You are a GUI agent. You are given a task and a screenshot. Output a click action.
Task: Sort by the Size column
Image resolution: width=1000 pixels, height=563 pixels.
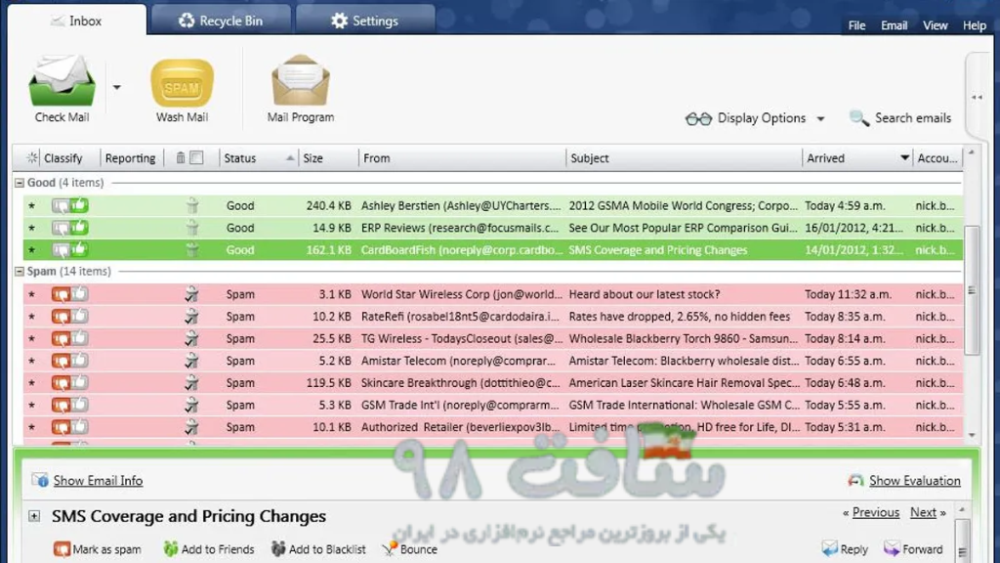[x=312, y=158]
